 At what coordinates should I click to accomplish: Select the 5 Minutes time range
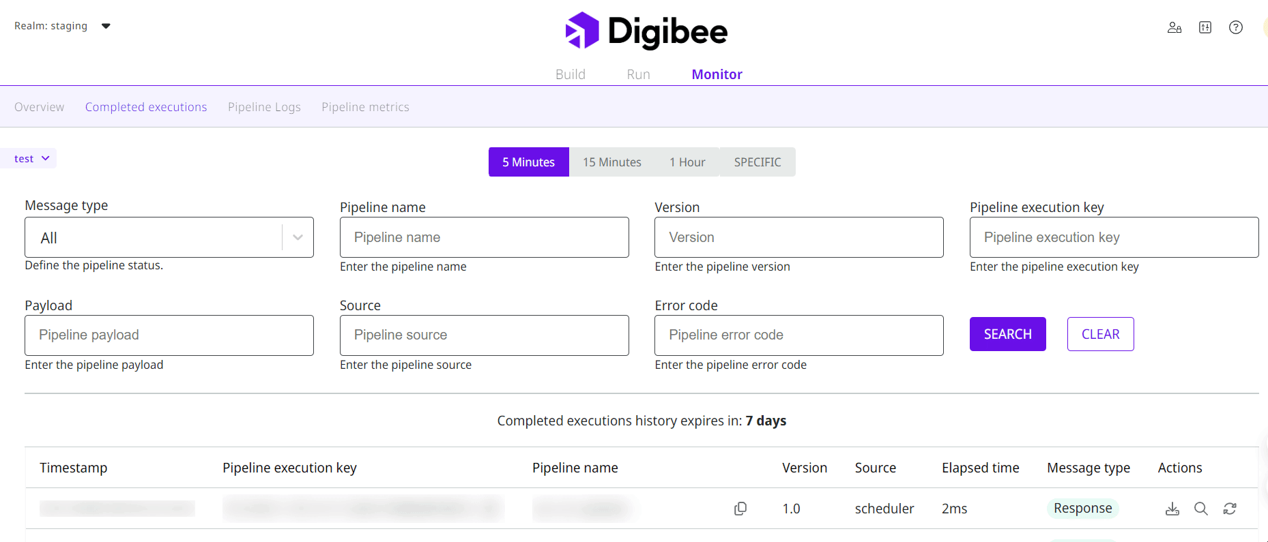click(x=528, y=162)
